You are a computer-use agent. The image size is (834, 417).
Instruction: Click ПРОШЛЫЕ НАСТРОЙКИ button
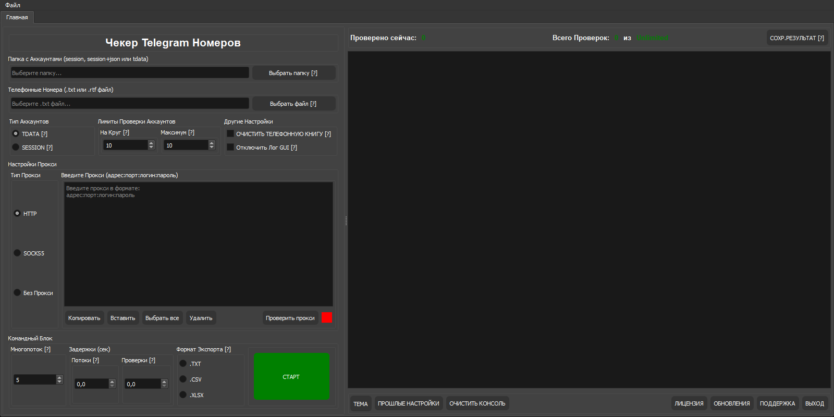[409, 403]
